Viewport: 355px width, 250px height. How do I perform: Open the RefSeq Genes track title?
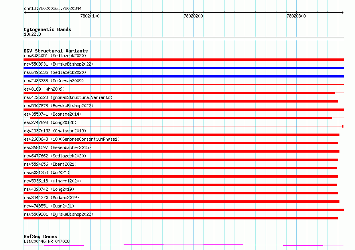coord(40,236)
